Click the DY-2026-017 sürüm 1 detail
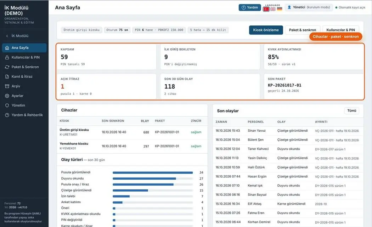Screen dimensions: 372x227 (x=330, y=149)
